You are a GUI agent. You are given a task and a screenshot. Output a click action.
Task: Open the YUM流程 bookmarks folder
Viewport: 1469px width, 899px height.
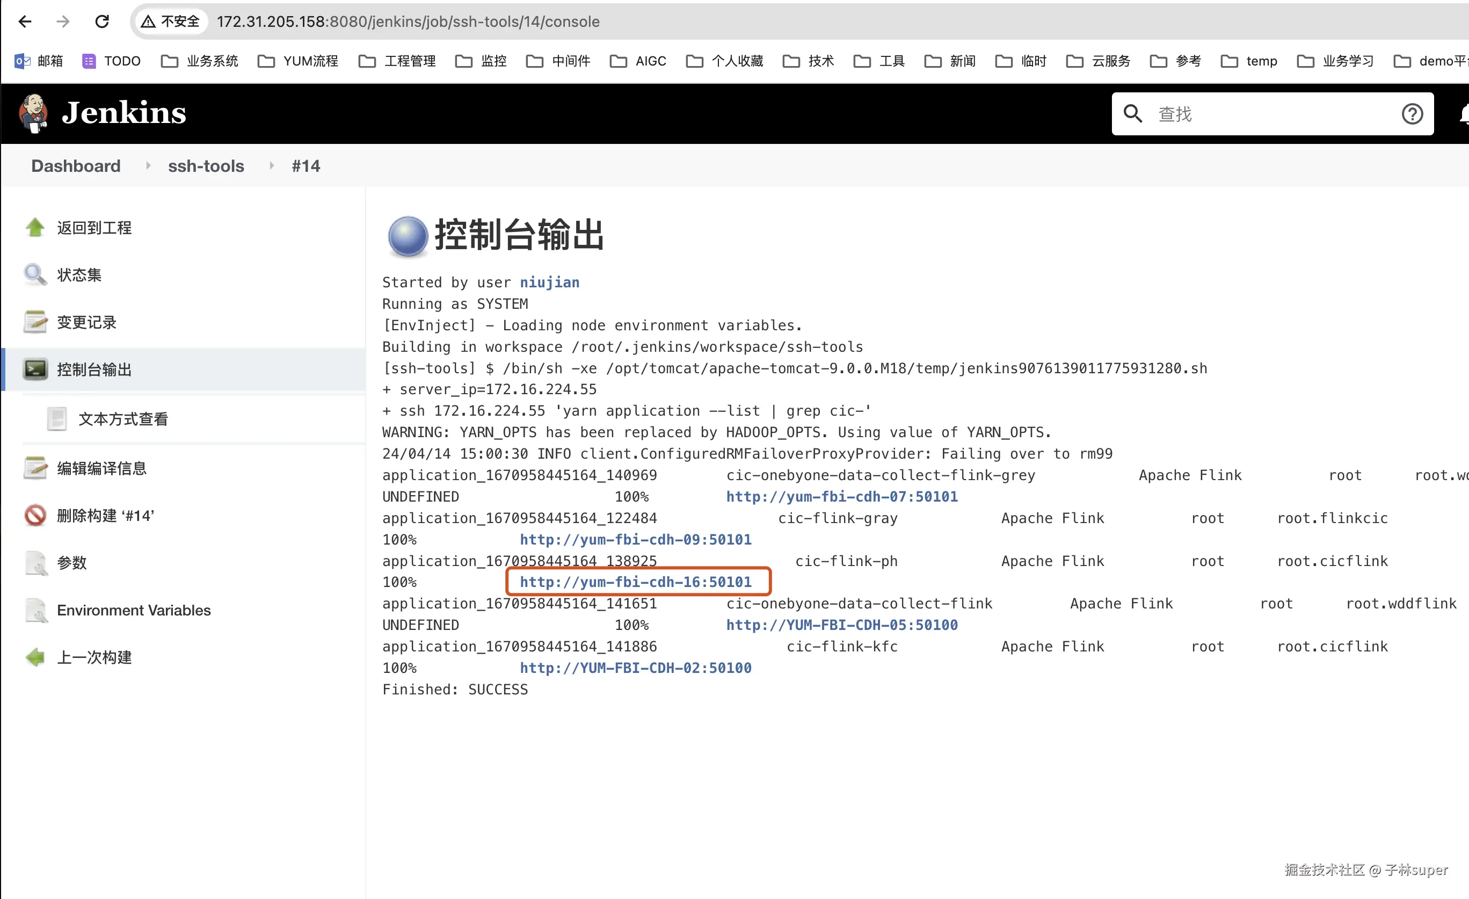[x=298, y=61]
